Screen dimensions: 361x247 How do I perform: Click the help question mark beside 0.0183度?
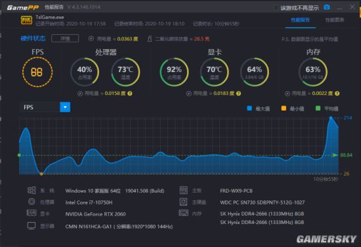coord(238,94)
